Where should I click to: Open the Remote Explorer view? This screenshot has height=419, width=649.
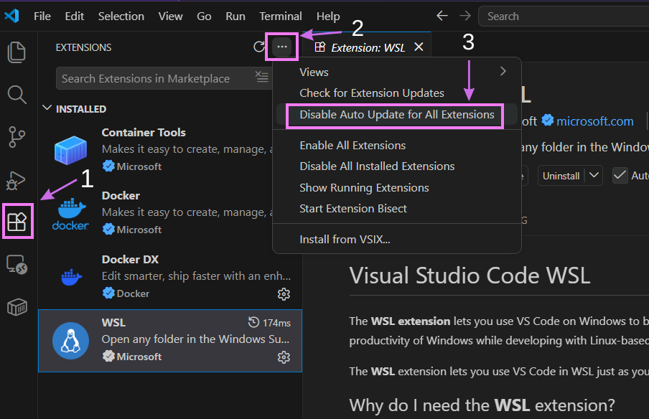(x=17, y=264)
